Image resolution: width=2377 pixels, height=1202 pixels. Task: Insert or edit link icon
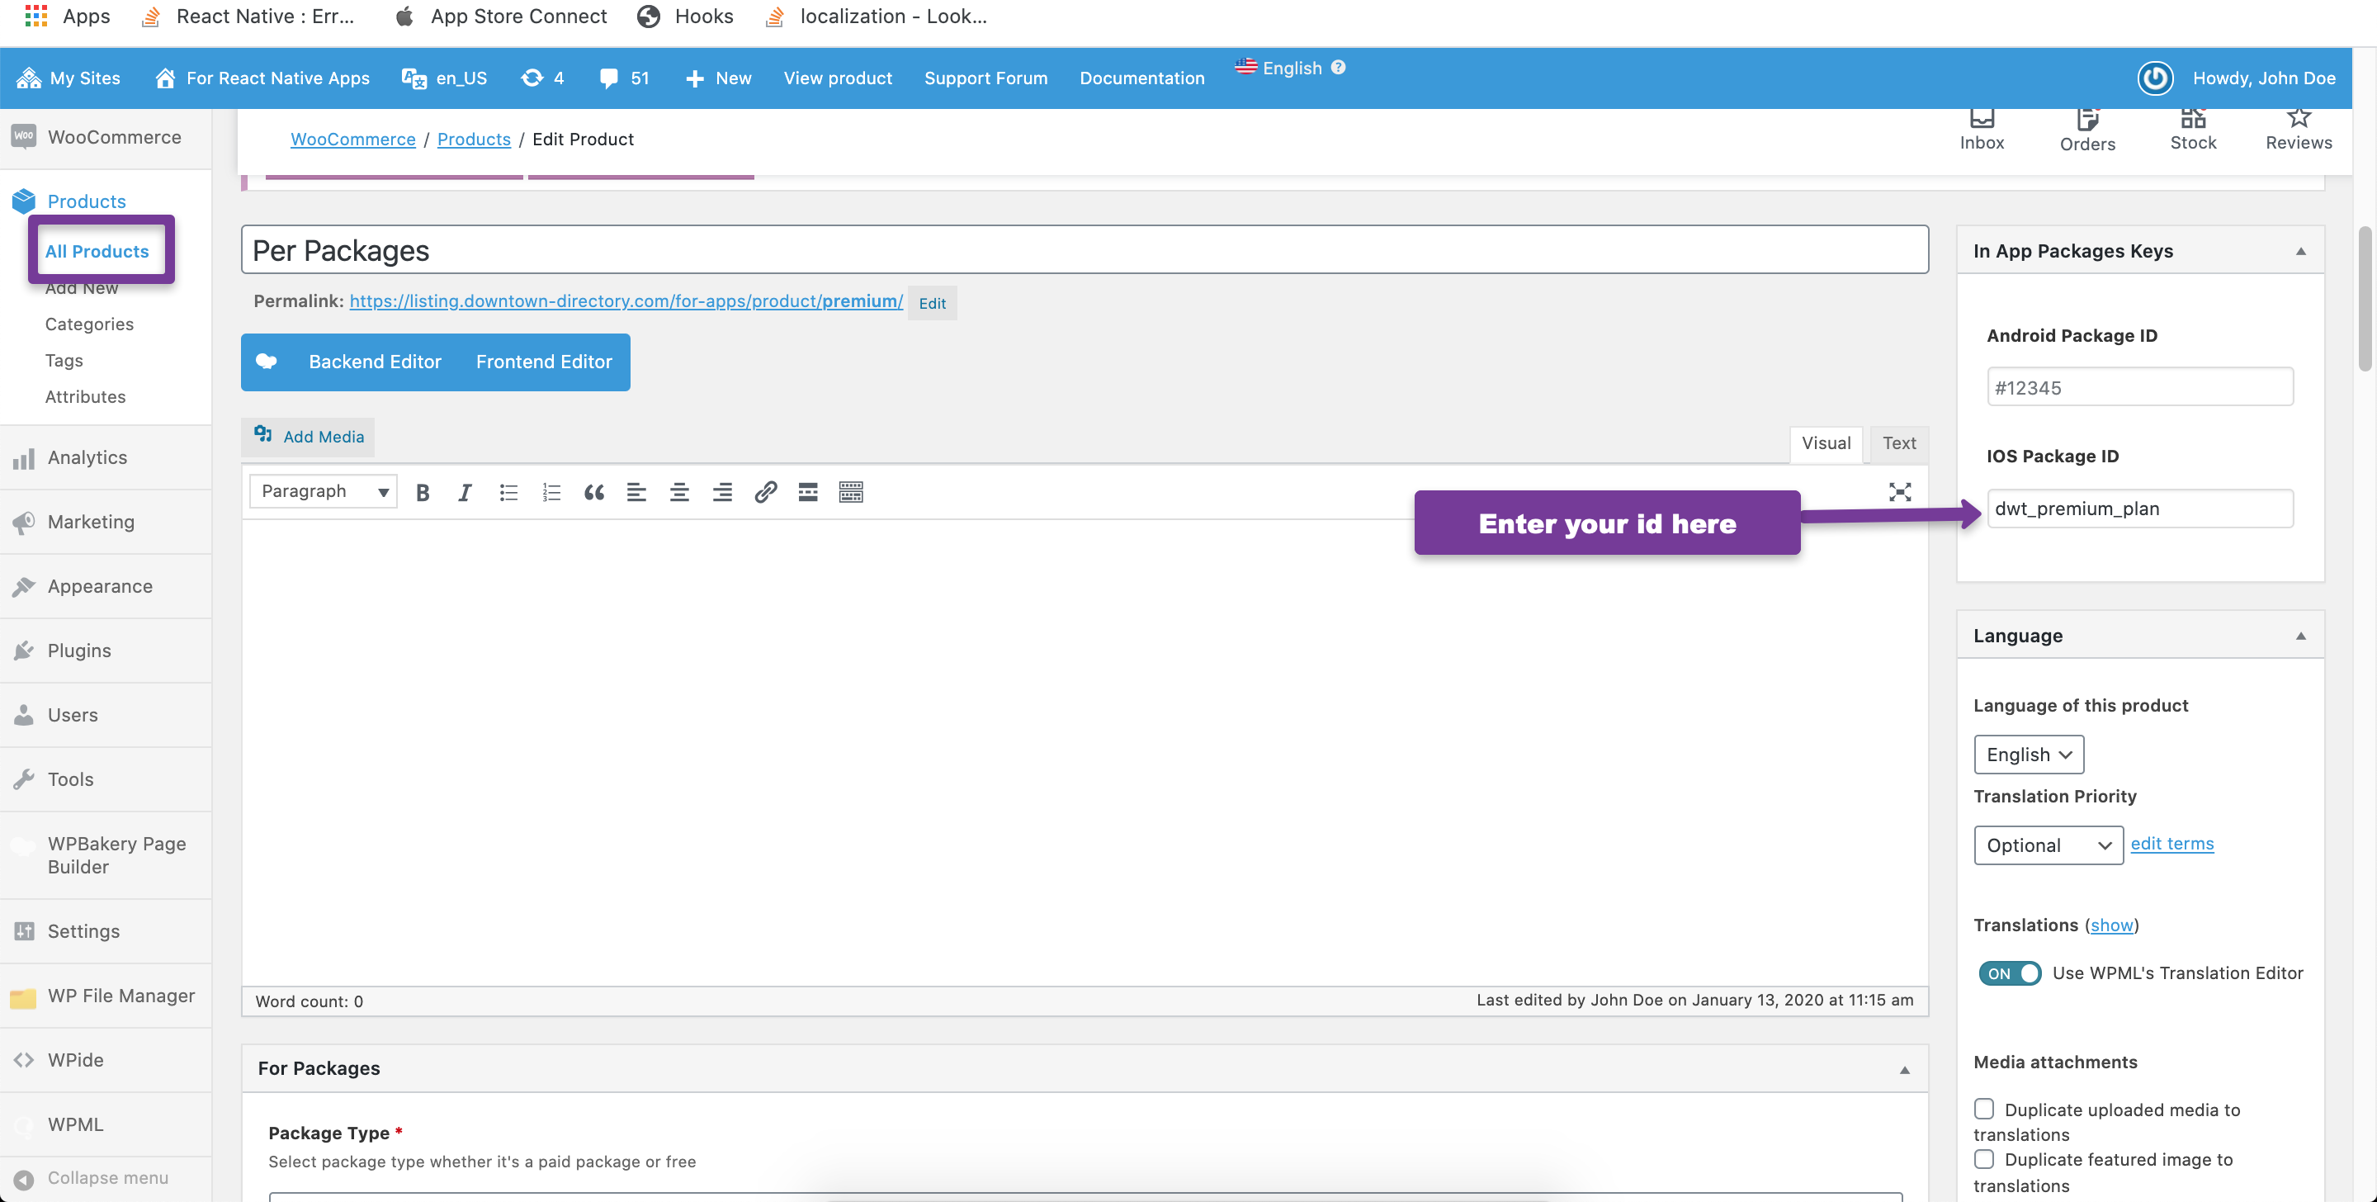[765, 492]
